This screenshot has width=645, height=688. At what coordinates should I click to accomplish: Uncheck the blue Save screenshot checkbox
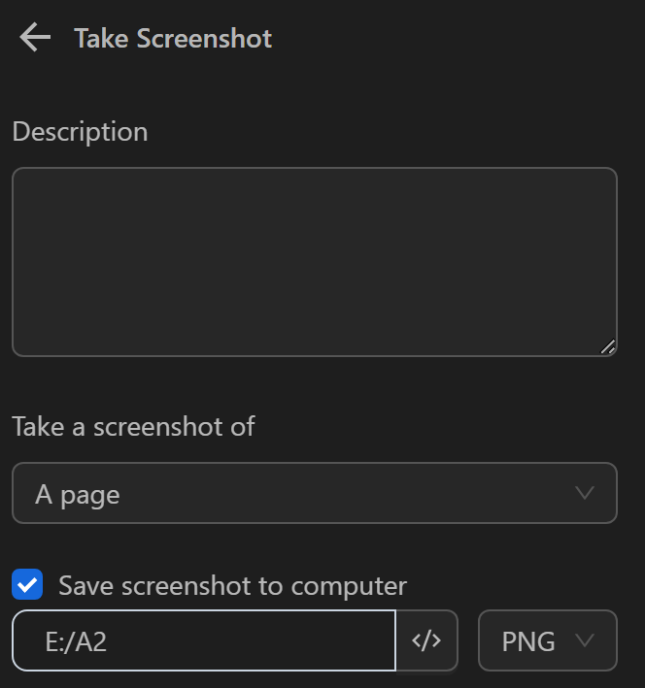[27, 585]
